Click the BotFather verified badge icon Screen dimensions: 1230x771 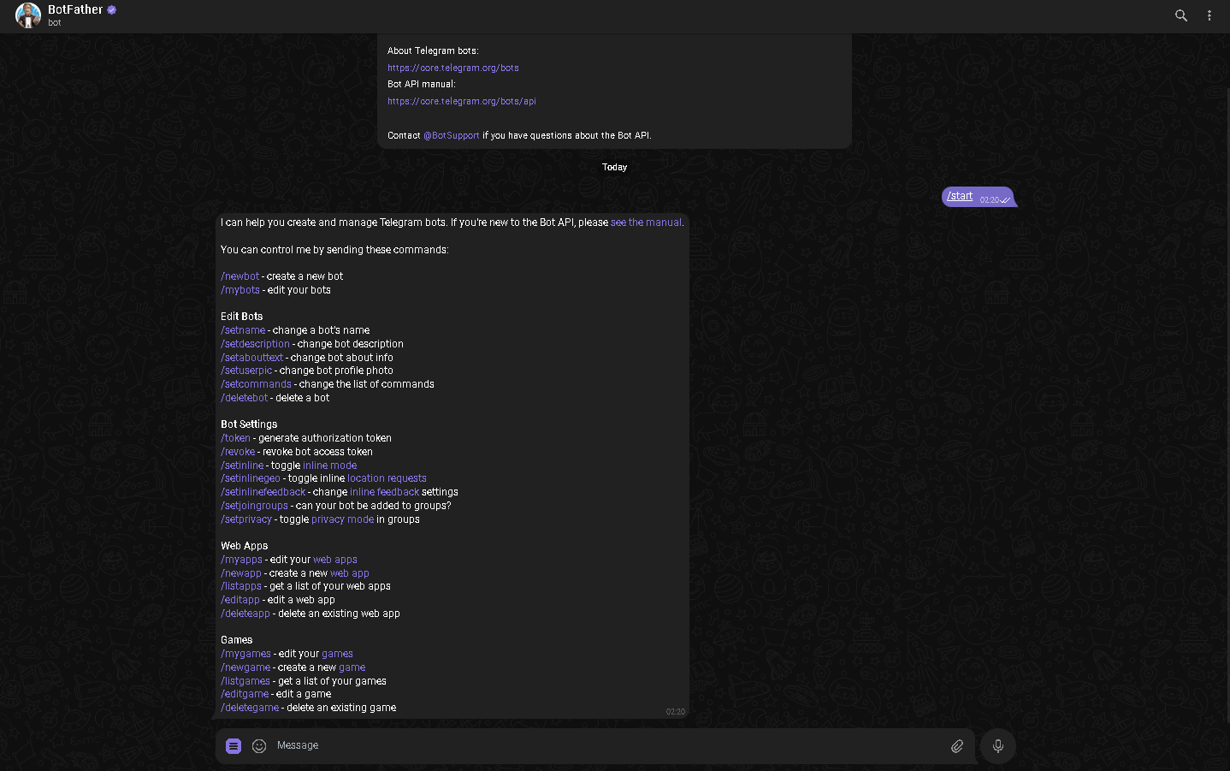tap(112, 10)
